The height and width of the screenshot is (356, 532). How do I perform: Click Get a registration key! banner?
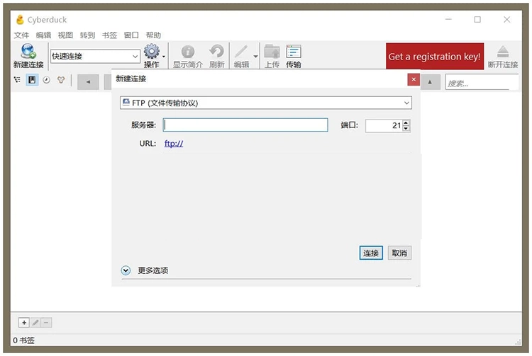coord(434,56)
